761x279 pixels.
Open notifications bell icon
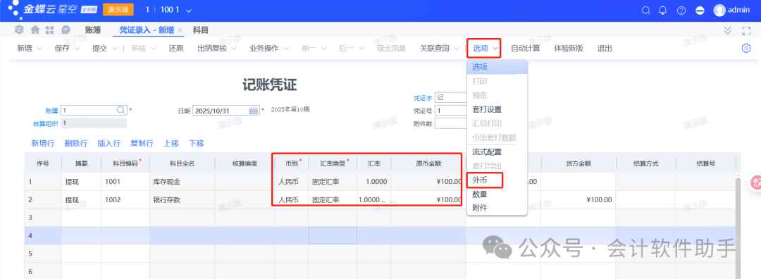pos(662,10)
